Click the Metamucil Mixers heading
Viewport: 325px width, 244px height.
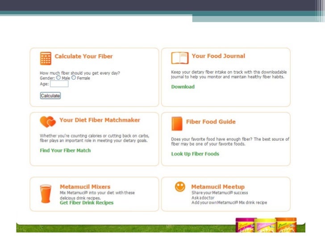pyautogui.click(x=85, y=186)
